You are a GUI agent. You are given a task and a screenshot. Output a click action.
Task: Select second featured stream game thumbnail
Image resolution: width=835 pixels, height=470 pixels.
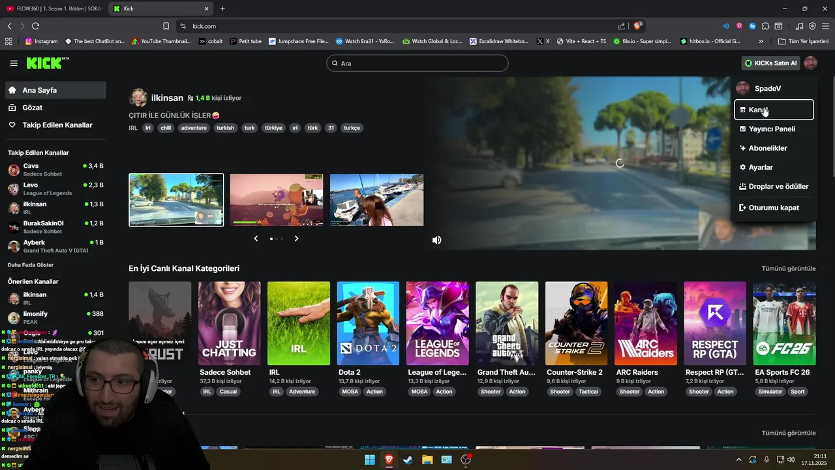pyautogui.click(x=277, y=200)
